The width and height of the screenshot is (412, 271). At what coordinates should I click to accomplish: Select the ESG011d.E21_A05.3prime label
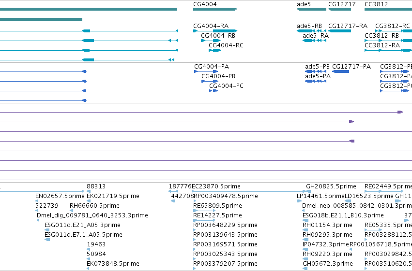(x=82, y=225)
